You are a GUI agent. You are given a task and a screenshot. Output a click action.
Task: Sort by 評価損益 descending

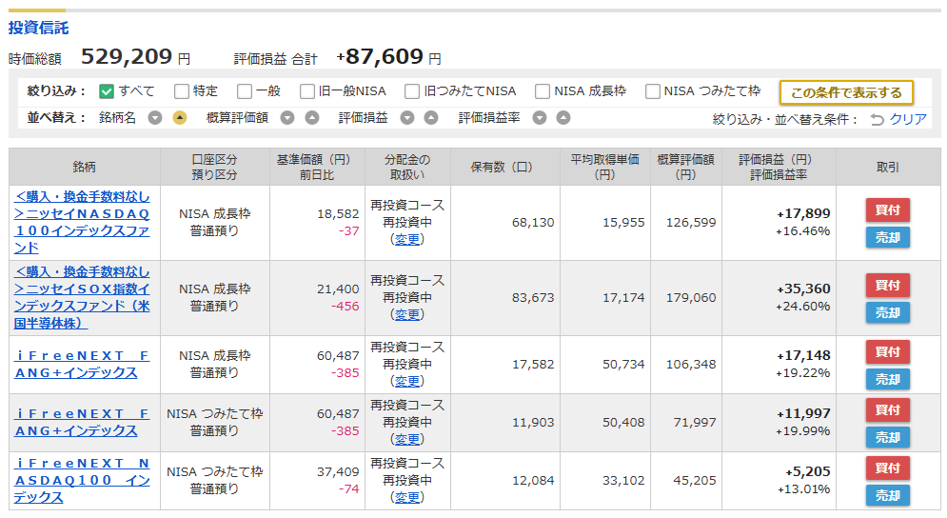click(407, 118)
